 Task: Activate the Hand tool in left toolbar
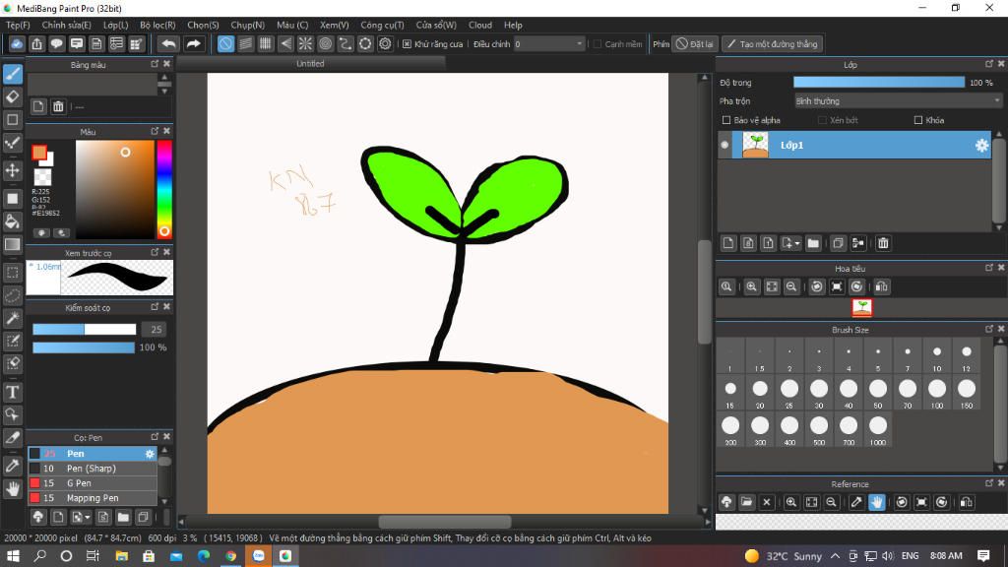[x=13, y=488]
